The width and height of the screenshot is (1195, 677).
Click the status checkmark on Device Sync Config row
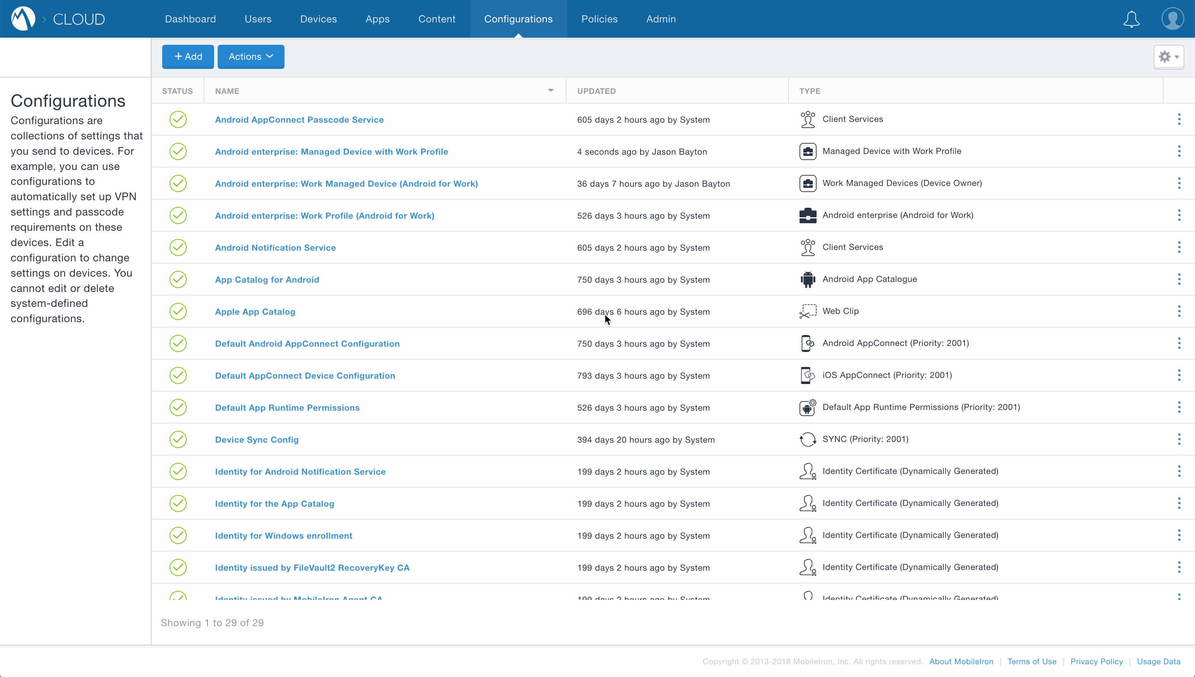[178, 439]
